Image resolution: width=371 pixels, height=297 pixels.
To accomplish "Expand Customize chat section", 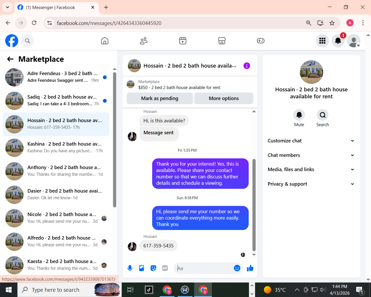I will [311, 141].
